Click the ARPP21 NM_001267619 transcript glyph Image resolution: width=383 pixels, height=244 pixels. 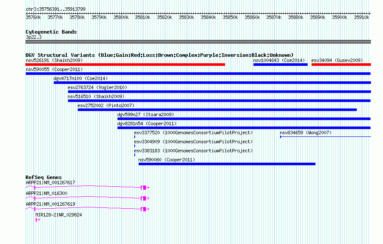(87, 209)
